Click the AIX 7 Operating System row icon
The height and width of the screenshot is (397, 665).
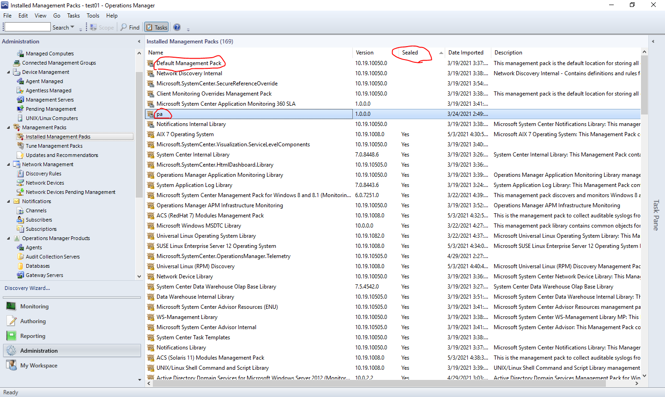(x=151, y=134)
